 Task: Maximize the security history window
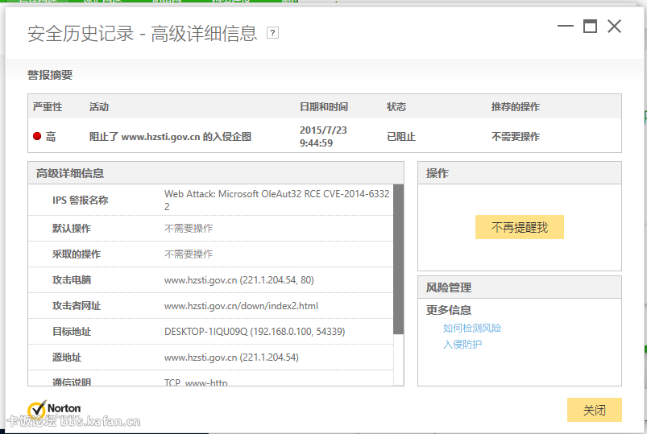(590, 26)
